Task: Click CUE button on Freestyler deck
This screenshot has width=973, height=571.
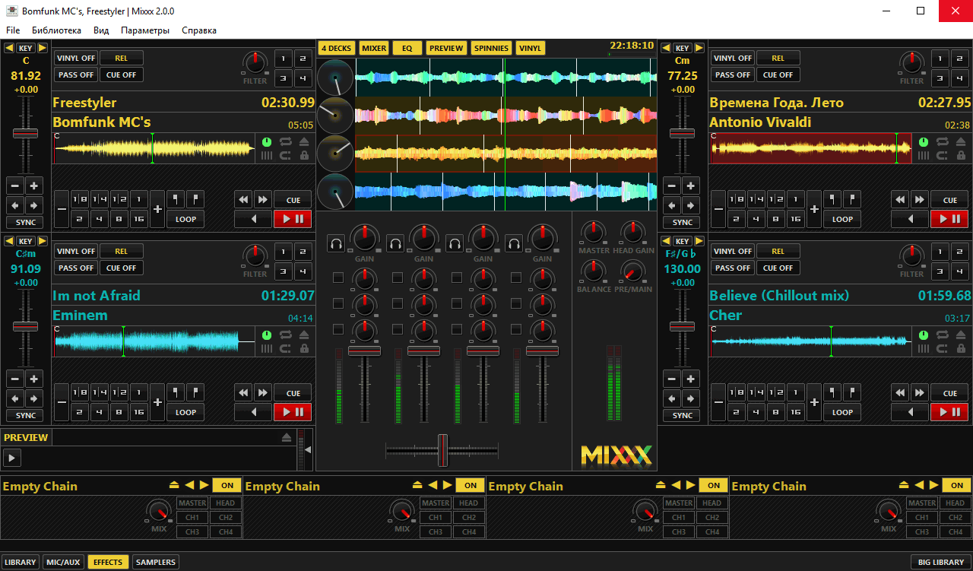Action: tap(293, 200)
